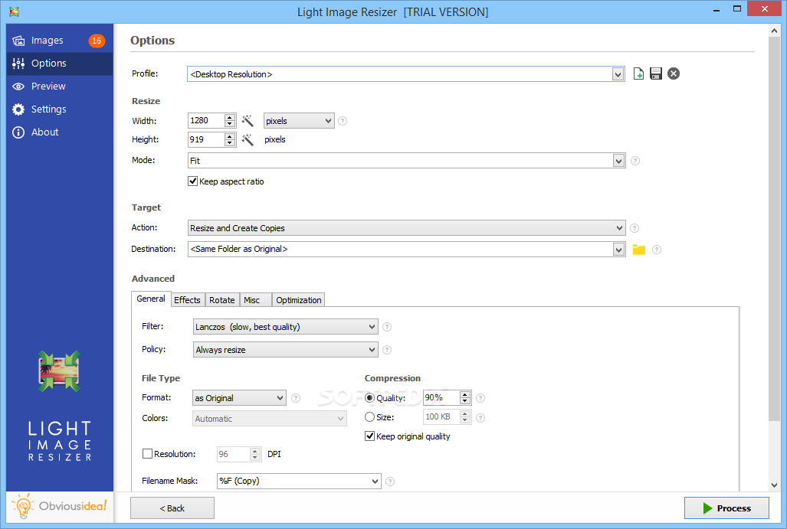Click the Light Image Resizer logo image
Screen dimensions: 787x529
pyautogui.click(x=59, y=371)
